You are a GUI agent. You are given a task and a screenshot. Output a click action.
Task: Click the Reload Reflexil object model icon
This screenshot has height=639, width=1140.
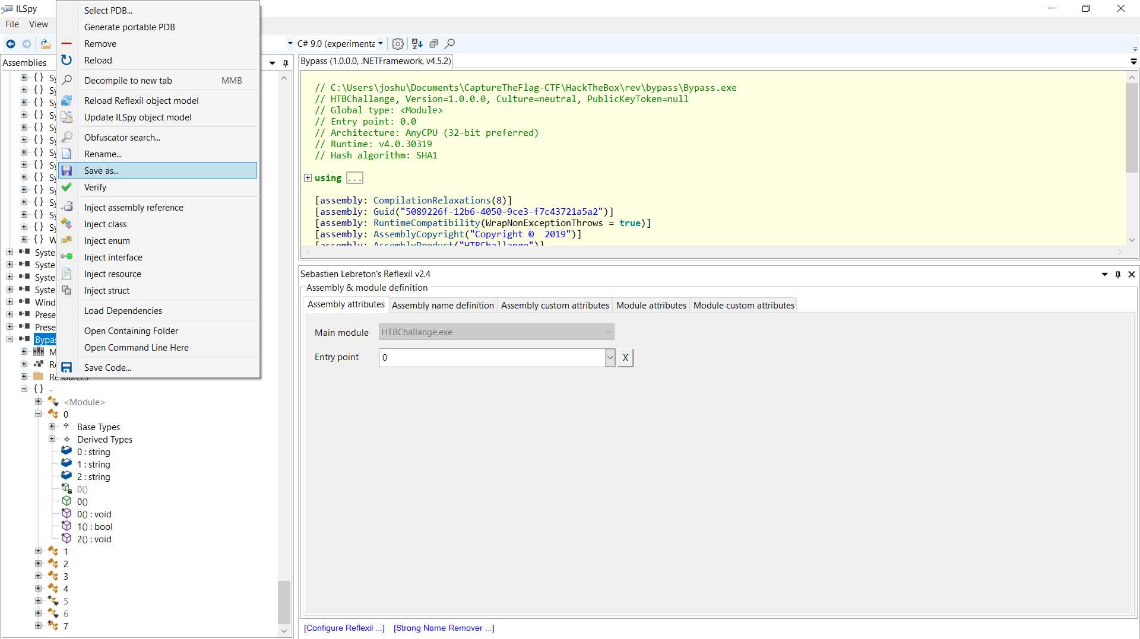66,100
